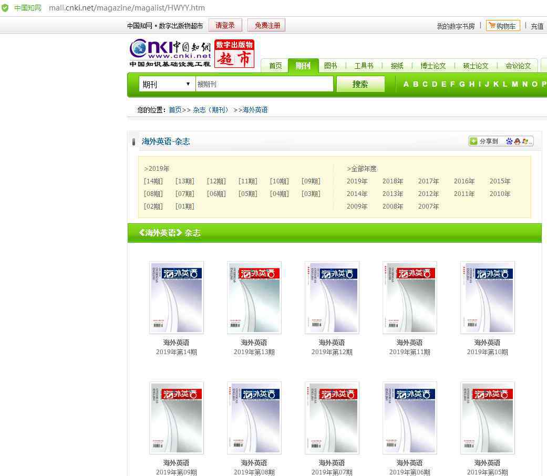This screenshot has height=476, width=547.
Task: Choose year 2015年 under 全部年度
Action: (500, 181)
